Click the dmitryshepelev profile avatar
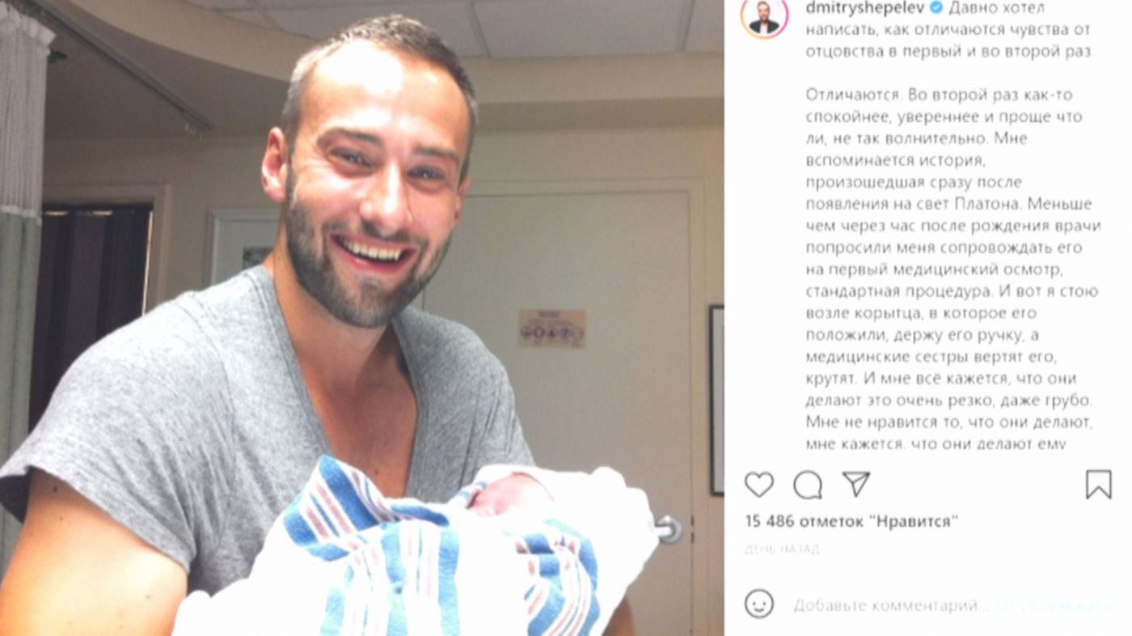This screenshot has width=1132, height=636. click(764, 15)
